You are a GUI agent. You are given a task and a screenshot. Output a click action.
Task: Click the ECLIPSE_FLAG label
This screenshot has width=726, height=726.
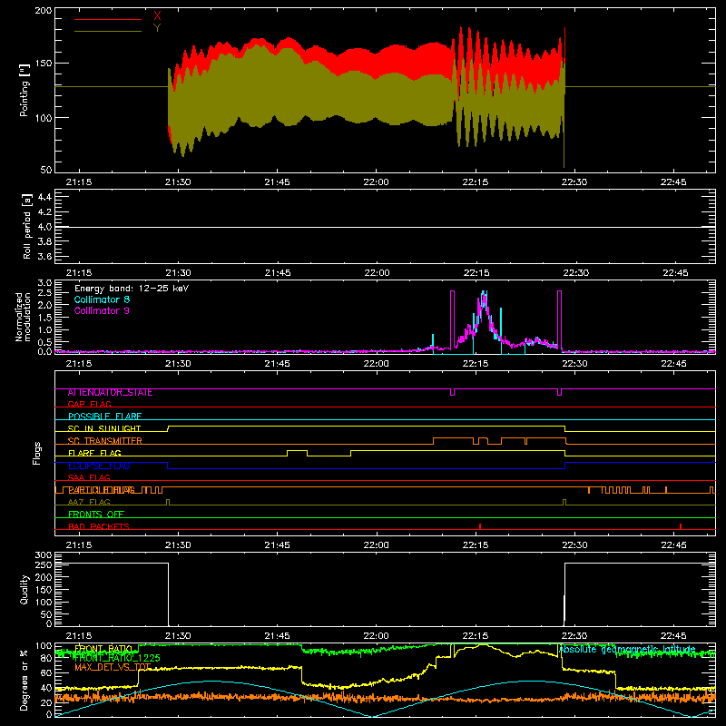pos(99,466)
